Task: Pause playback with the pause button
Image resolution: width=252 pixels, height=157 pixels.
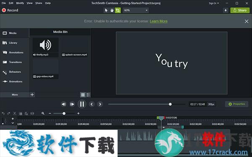Action: tap(82, 104)
